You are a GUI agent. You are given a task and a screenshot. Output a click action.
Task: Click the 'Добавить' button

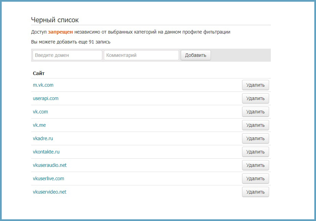click(196, 55)
